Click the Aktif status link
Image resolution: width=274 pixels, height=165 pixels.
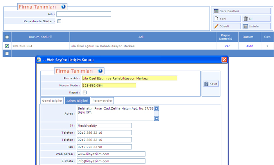[250, 46]
